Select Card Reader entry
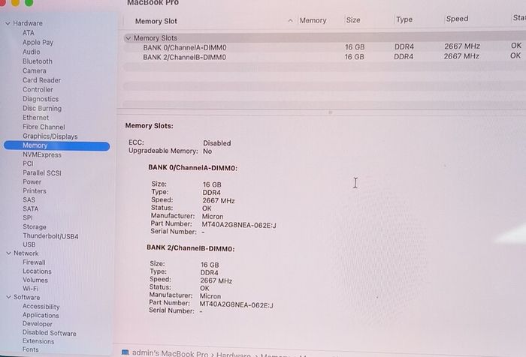This screenshot has width=526, height=357. (42, 80)
